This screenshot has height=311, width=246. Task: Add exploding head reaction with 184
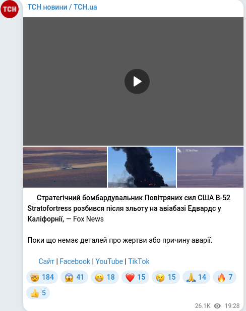point(42,277)
